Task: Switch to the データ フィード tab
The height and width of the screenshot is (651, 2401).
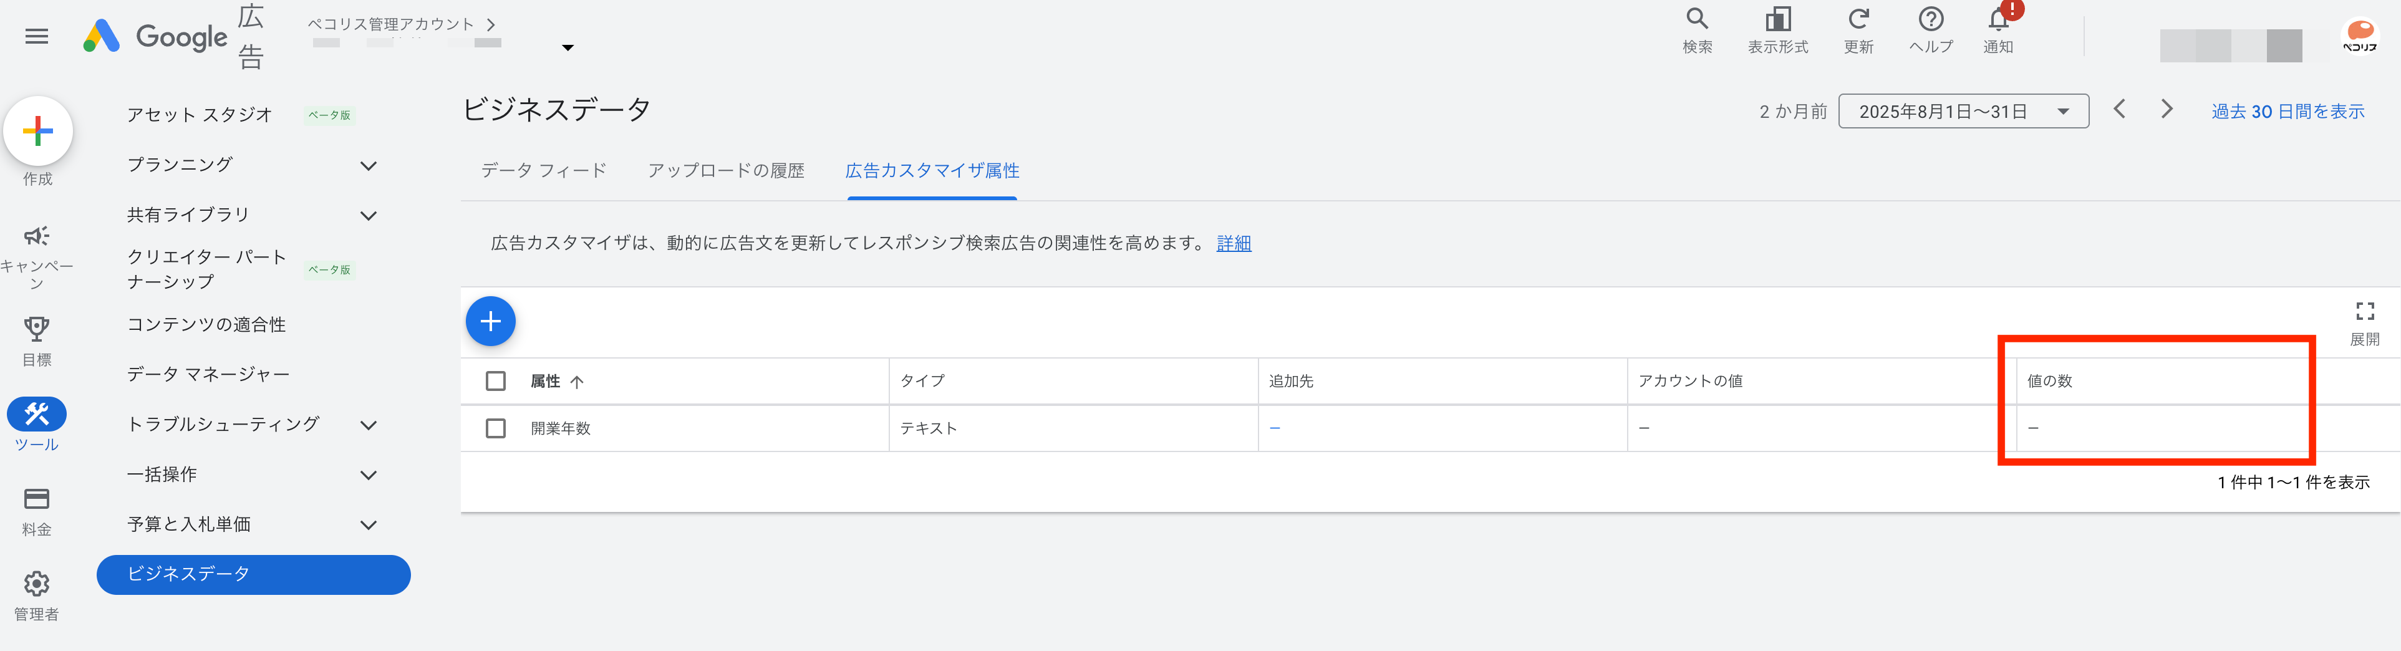Action: pyautogui.click(x=543, y=170)
